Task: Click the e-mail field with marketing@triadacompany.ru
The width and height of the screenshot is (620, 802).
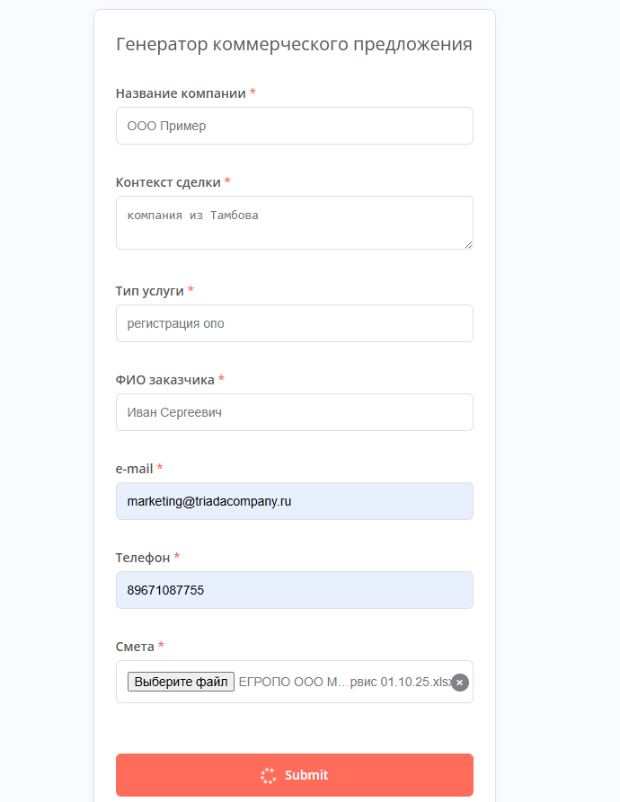Action: (x=294, y=501)
